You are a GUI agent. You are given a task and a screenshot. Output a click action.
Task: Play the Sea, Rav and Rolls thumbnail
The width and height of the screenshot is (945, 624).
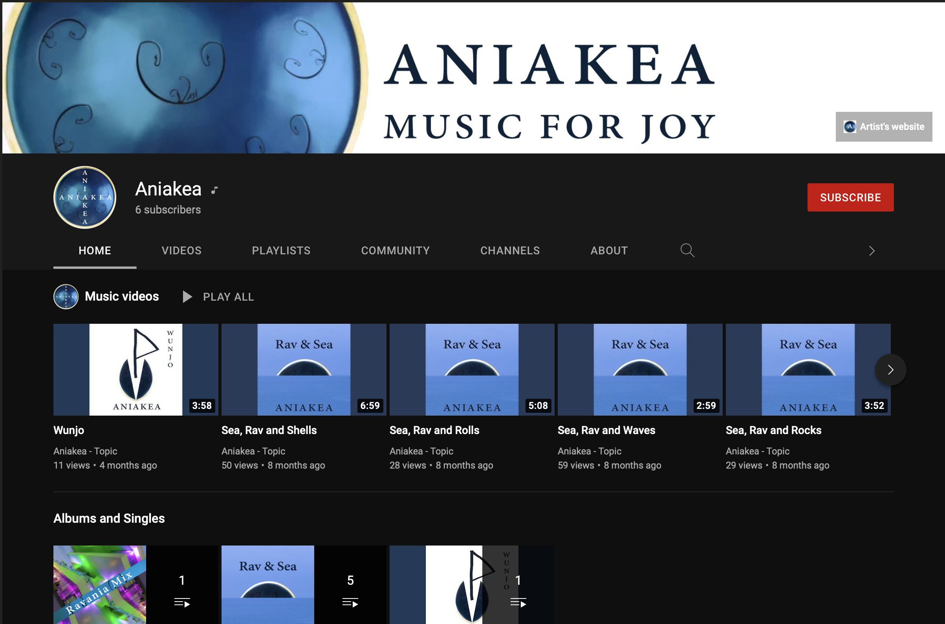[x=472, y=370]
